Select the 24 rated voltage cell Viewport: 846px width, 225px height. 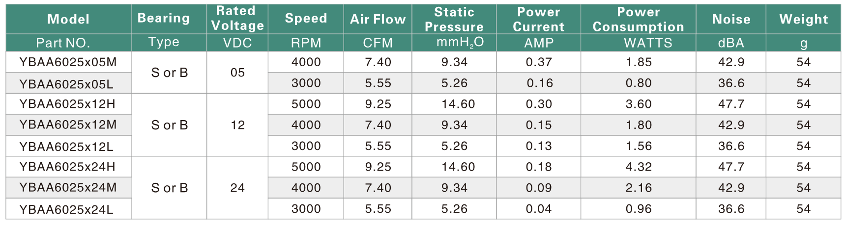(x=237, y=188)
